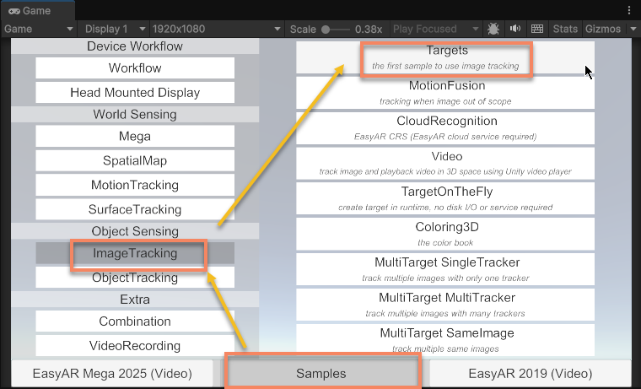Open the three-dot panel options menu
Screen dimensions: 641x389
click(x=629, y=10)
